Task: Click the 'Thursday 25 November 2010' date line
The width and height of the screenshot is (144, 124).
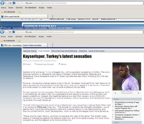Action: tap(44, 61)
